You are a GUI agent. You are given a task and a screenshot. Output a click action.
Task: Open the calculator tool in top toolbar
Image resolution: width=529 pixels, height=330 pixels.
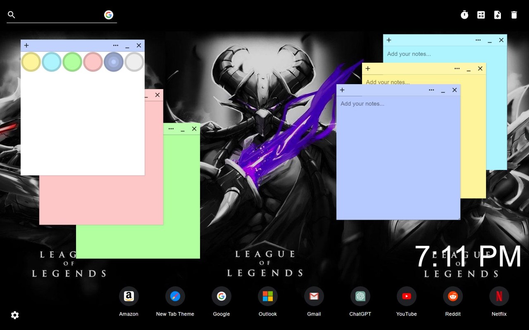click(x=481, y=15)
